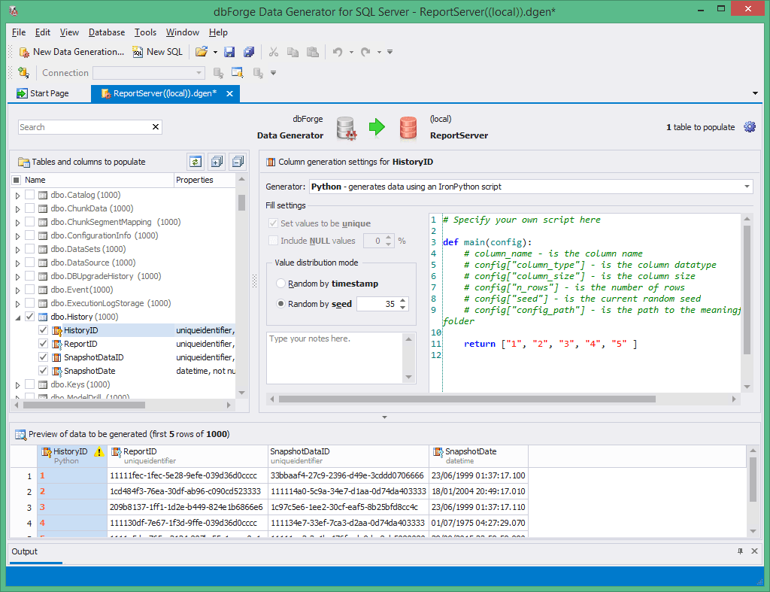
Task: Click the collapse all icon in the Tables panel
Action: [x=238, y=162]
